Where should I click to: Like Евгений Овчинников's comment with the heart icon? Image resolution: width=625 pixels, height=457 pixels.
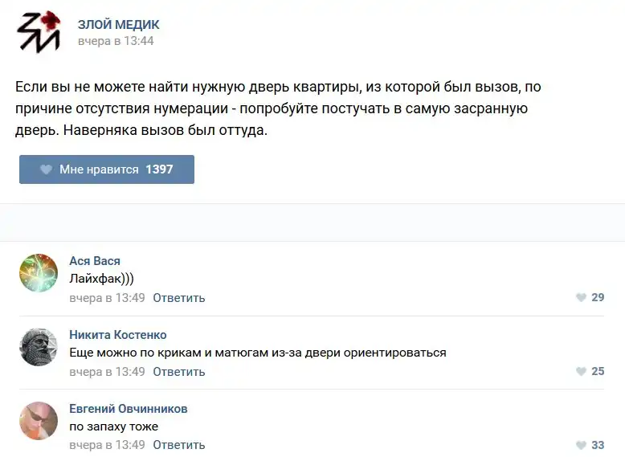click(581, 445)
